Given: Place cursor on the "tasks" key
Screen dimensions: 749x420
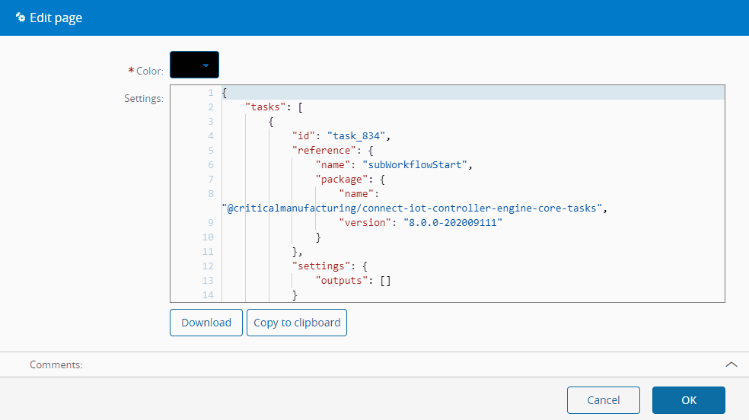Looking at the screenshot, I should (x=262, y=107).
